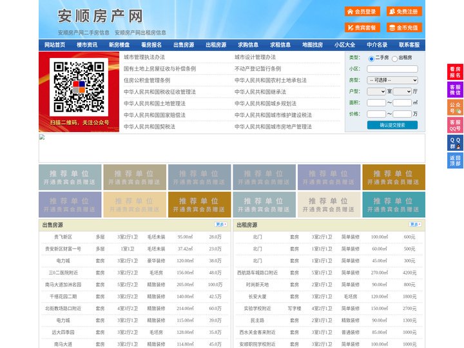Click the maximum 面积 input field
This screenshot has height=348, width=464.
pos(402,102)
